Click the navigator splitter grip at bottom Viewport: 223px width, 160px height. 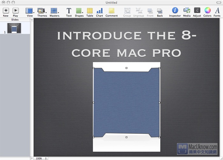coord(32,158)
